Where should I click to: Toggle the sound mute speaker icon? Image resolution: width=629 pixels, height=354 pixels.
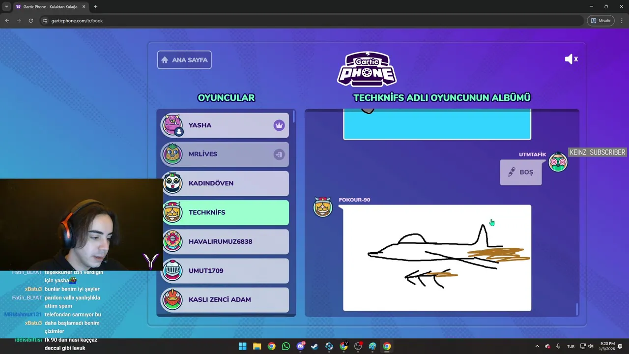(x=571, y=59)
